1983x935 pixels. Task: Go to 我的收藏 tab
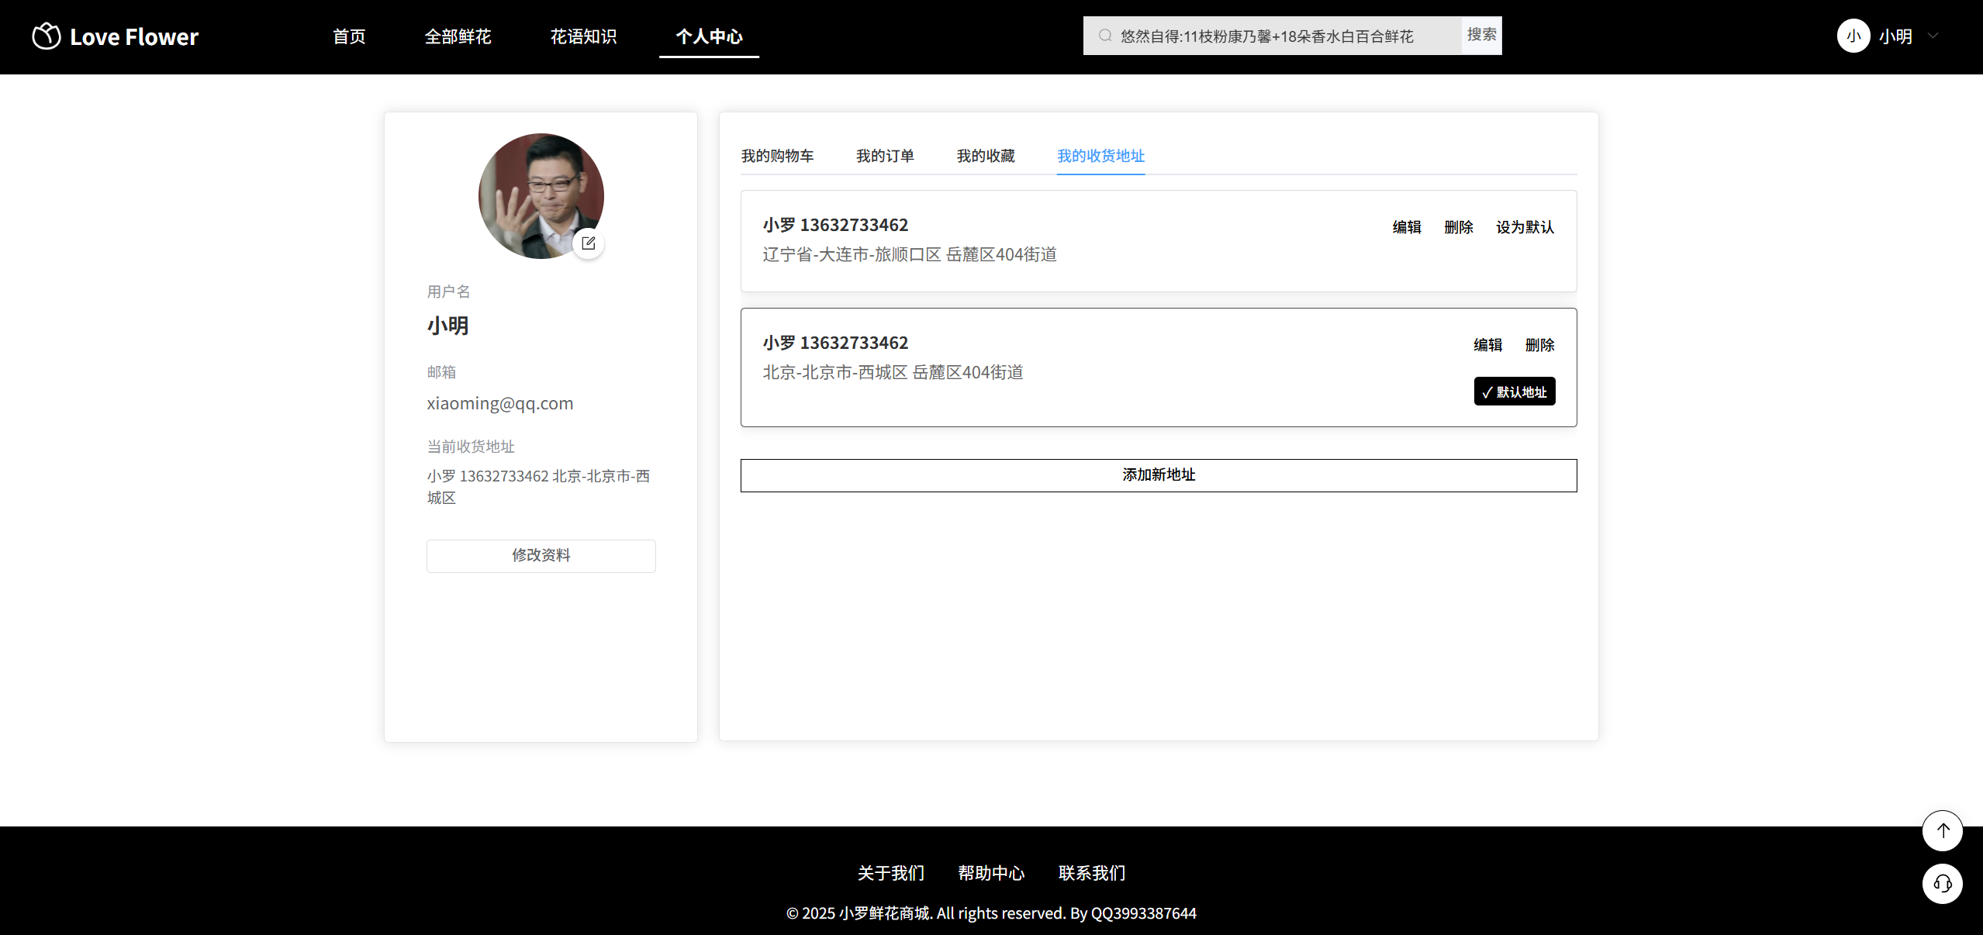tap(985, 156)
